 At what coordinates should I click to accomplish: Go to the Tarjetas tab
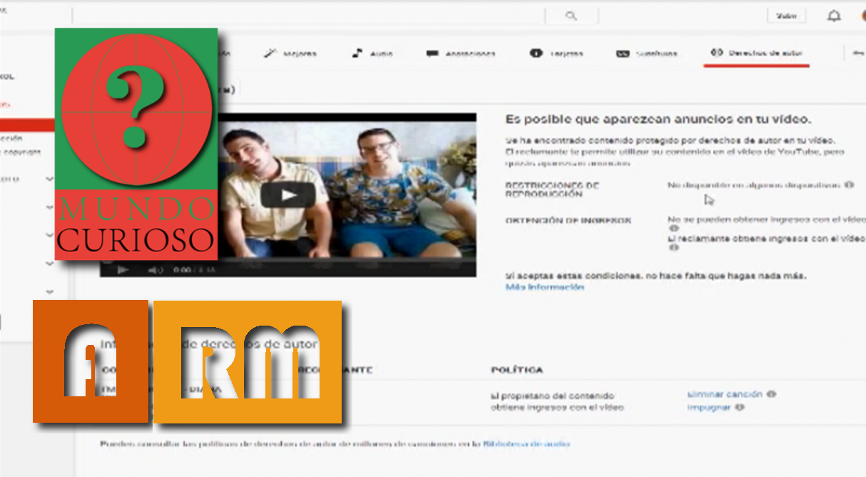tap(557, 54)
